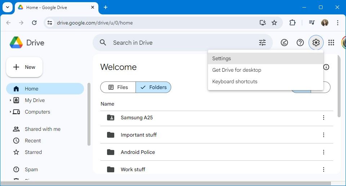Open Chrome's three-dot menu
The image size is (346, 186).
pyautogui.click(x=337, y=22)
